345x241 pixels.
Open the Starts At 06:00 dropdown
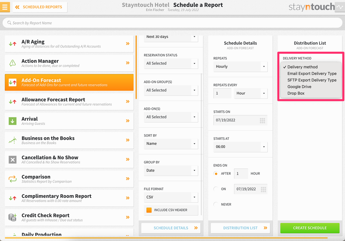click(x=240, y=147)
